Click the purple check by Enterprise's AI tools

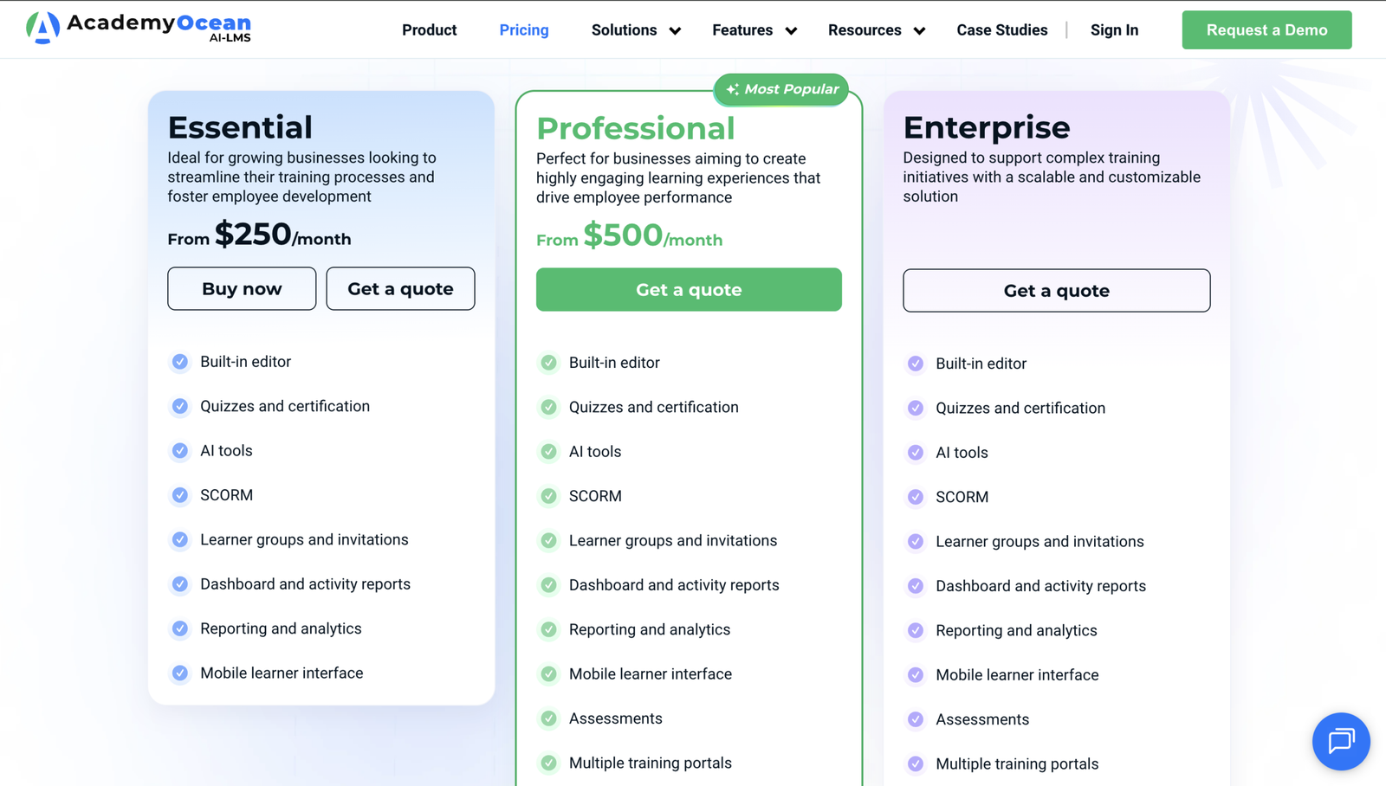click(x=916, y=453)
